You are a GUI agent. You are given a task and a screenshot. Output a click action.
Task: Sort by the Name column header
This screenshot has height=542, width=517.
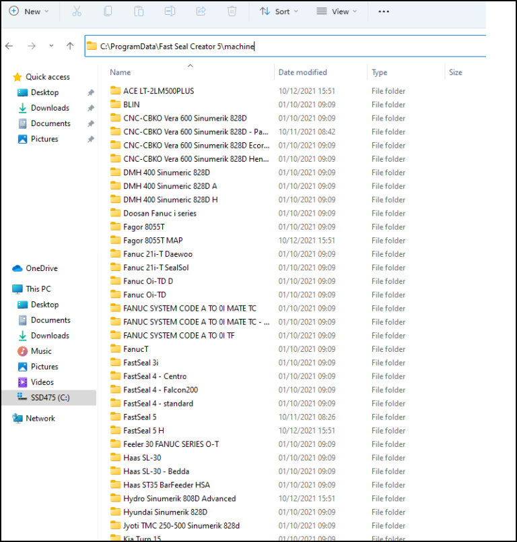(120, 72)
